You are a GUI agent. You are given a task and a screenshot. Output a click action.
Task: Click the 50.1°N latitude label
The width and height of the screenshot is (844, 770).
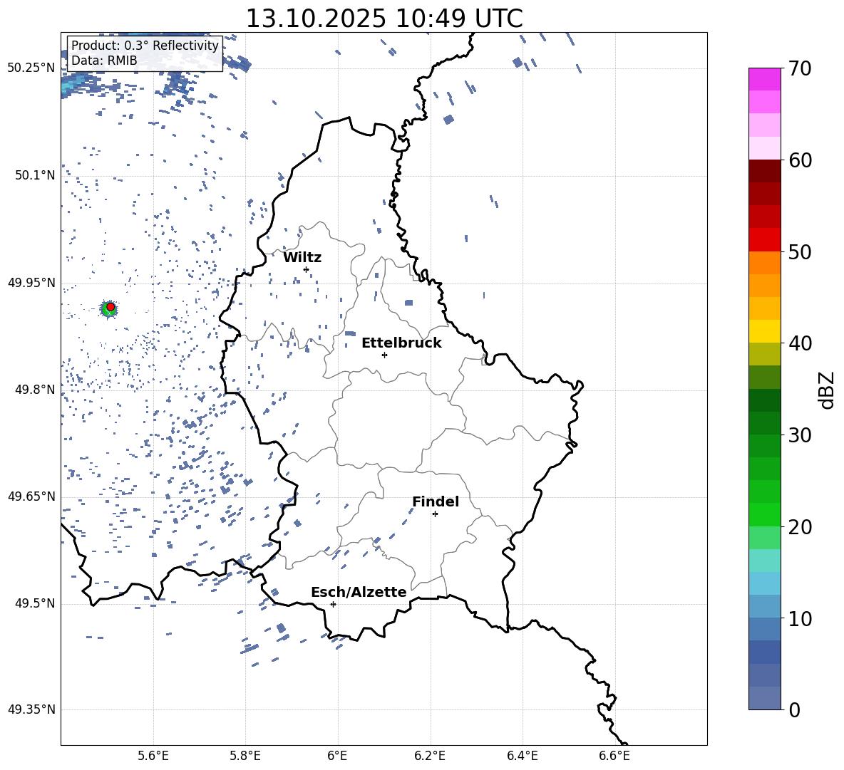(x=35, y=175)
